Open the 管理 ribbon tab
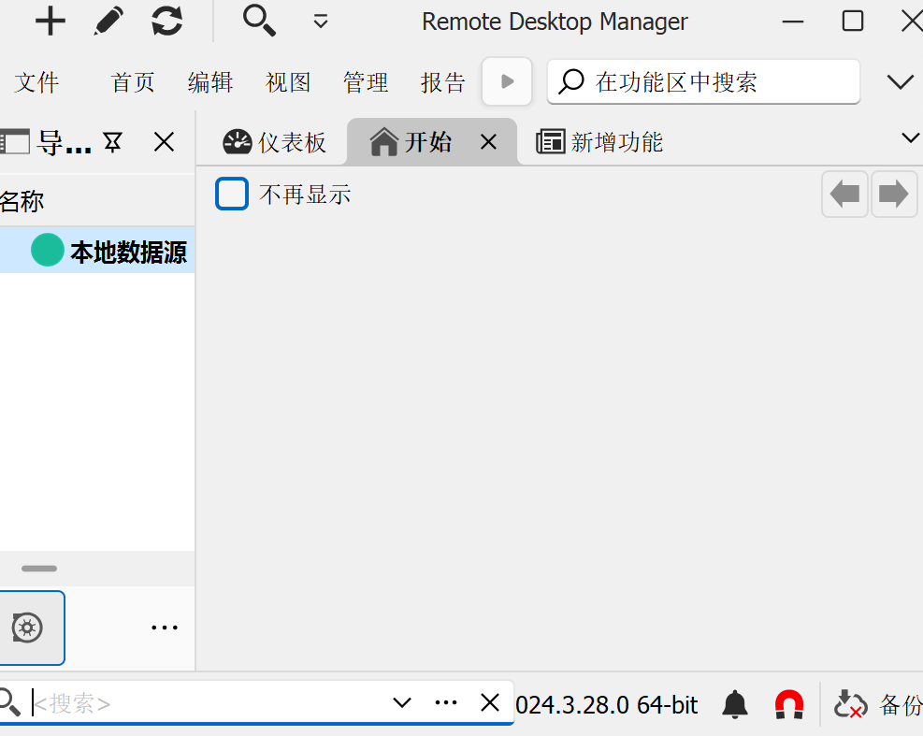This screenshot has height=736, width=923. 366,82
